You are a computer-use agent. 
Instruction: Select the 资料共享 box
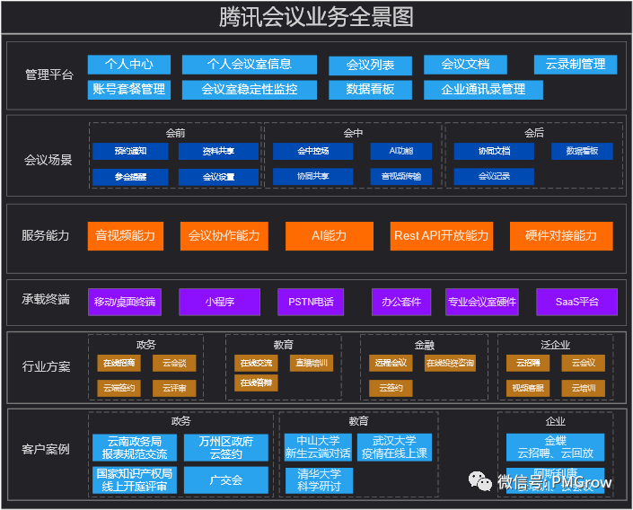[218, 152]
